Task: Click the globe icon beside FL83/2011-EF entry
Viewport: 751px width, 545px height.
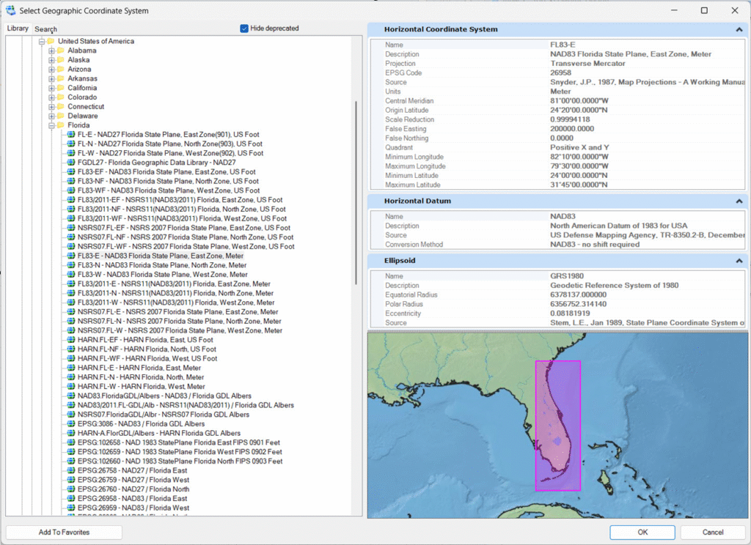Action: tap(71, 199)
